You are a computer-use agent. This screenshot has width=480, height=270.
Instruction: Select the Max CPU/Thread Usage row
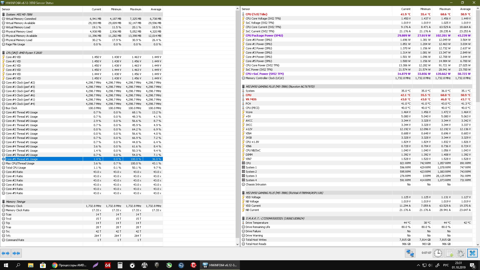pos(82,163)
